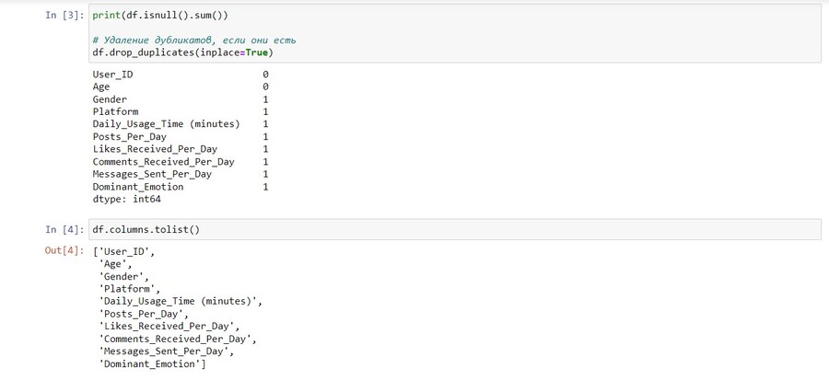The image size is (829, 380).
Task: Click the Posts_Per_Day output row
Action: 181,137
